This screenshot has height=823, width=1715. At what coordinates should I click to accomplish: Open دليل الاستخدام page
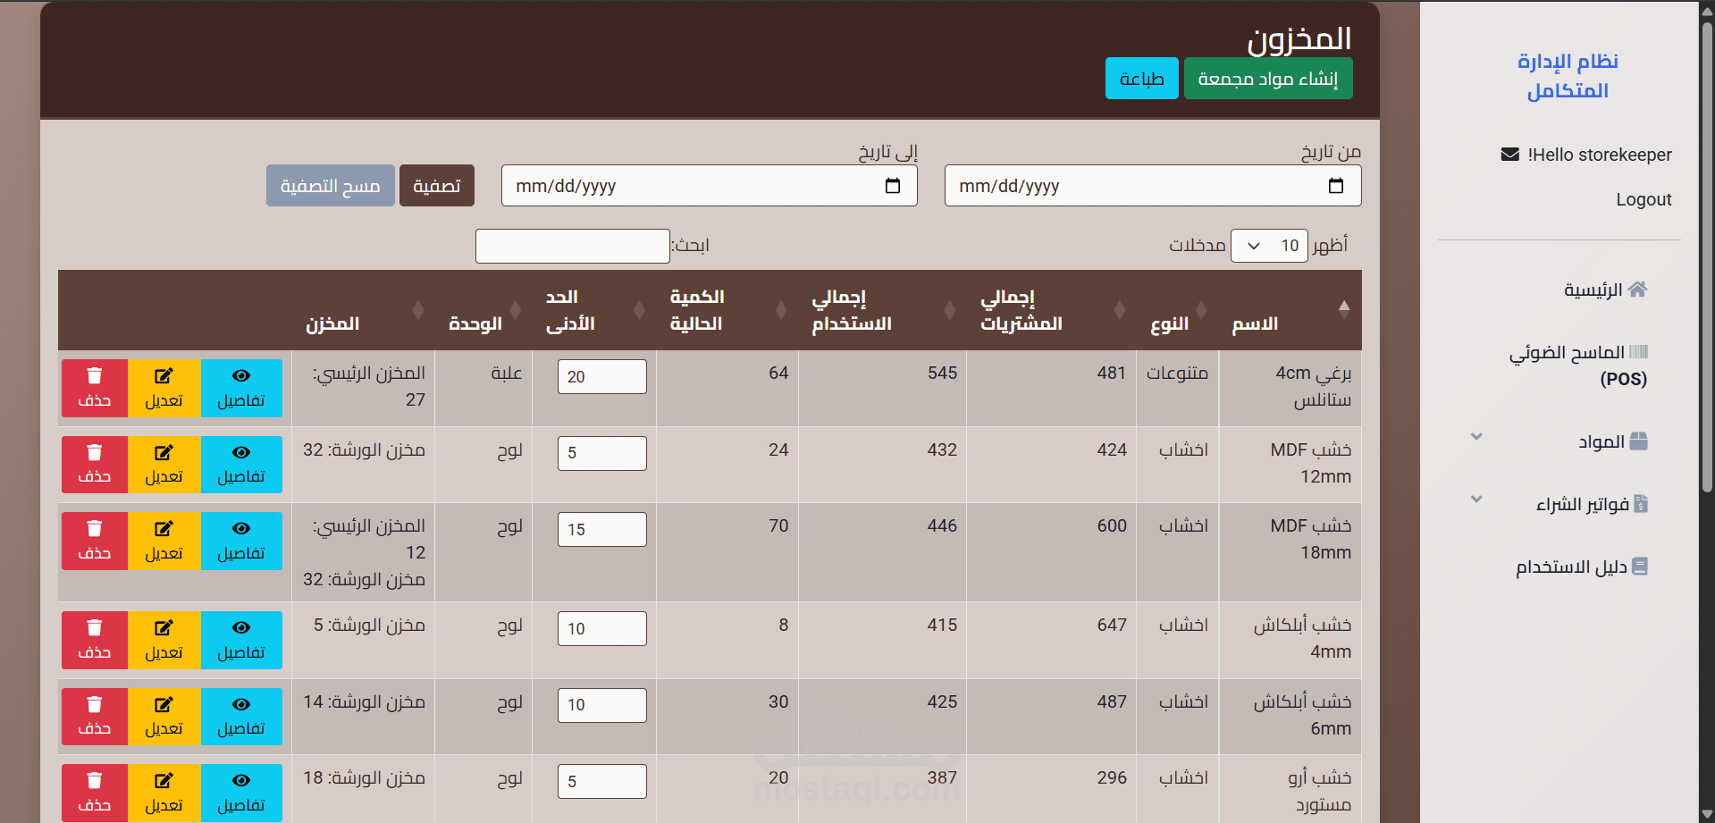click(x=1582, y=567)
